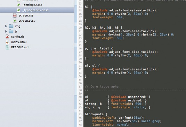Screen dimensions: 186x127
Task: Open index.html file
Action: click(19, 42)
